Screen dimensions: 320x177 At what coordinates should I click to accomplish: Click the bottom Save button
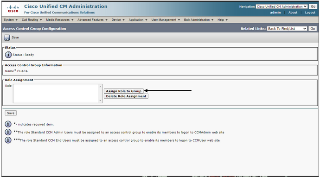[x=11, y=113]
